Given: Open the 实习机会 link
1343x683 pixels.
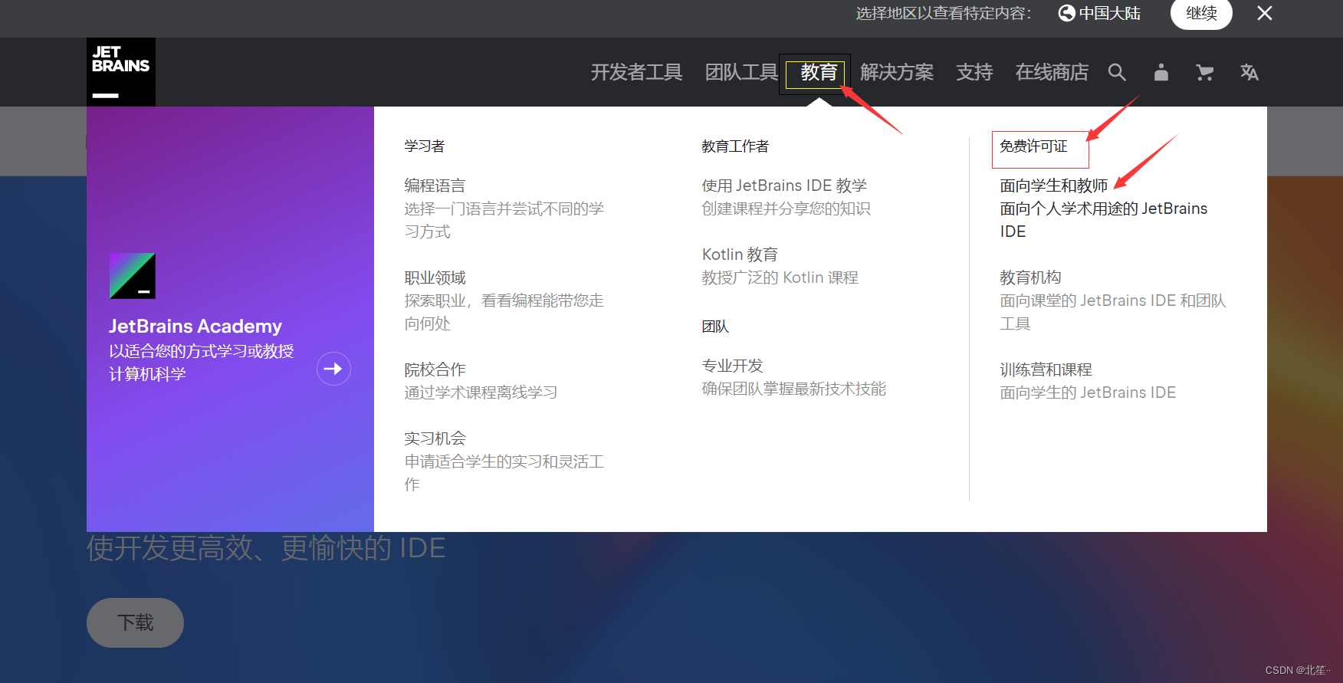Looking at the screenshot, I should (x=435, y=438).
